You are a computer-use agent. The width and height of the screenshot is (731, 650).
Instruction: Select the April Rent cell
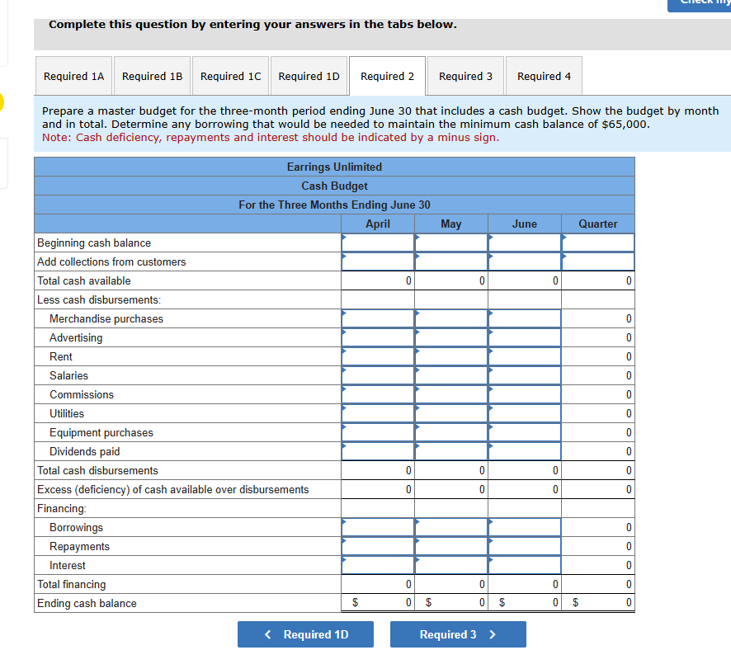[378, 356]
